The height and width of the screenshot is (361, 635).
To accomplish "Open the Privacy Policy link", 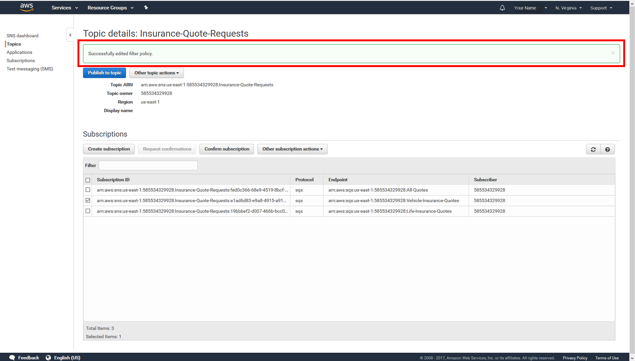I will pyautogui.click(x=575, y=358).
